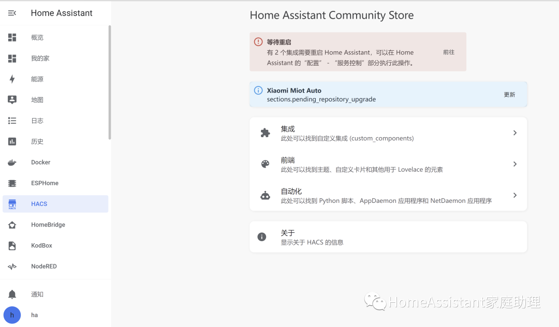The width and height of the screenshot is (559, 327).
Task: Click the info circle icon for 关于
Action: point(262,237)
